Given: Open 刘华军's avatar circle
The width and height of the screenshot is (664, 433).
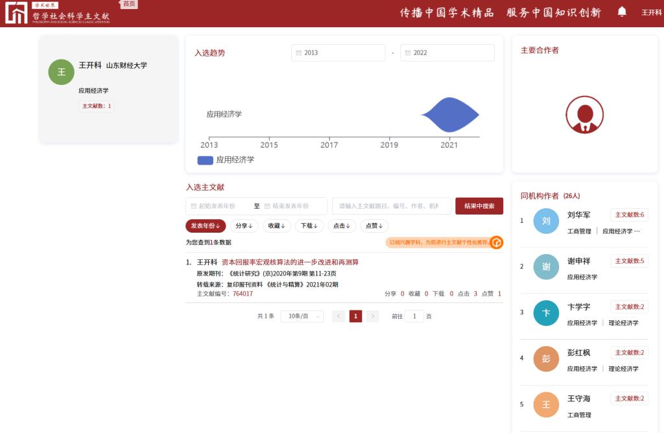Looking at the screenshot, I should click(546, 221).
